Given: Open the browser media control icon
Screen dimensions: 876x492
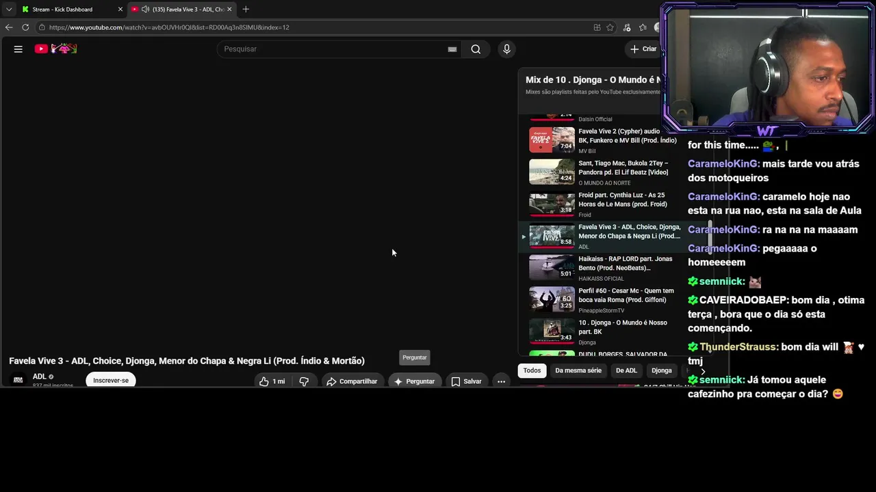Looking at the screenshot, I should click(x=627, y=27).
